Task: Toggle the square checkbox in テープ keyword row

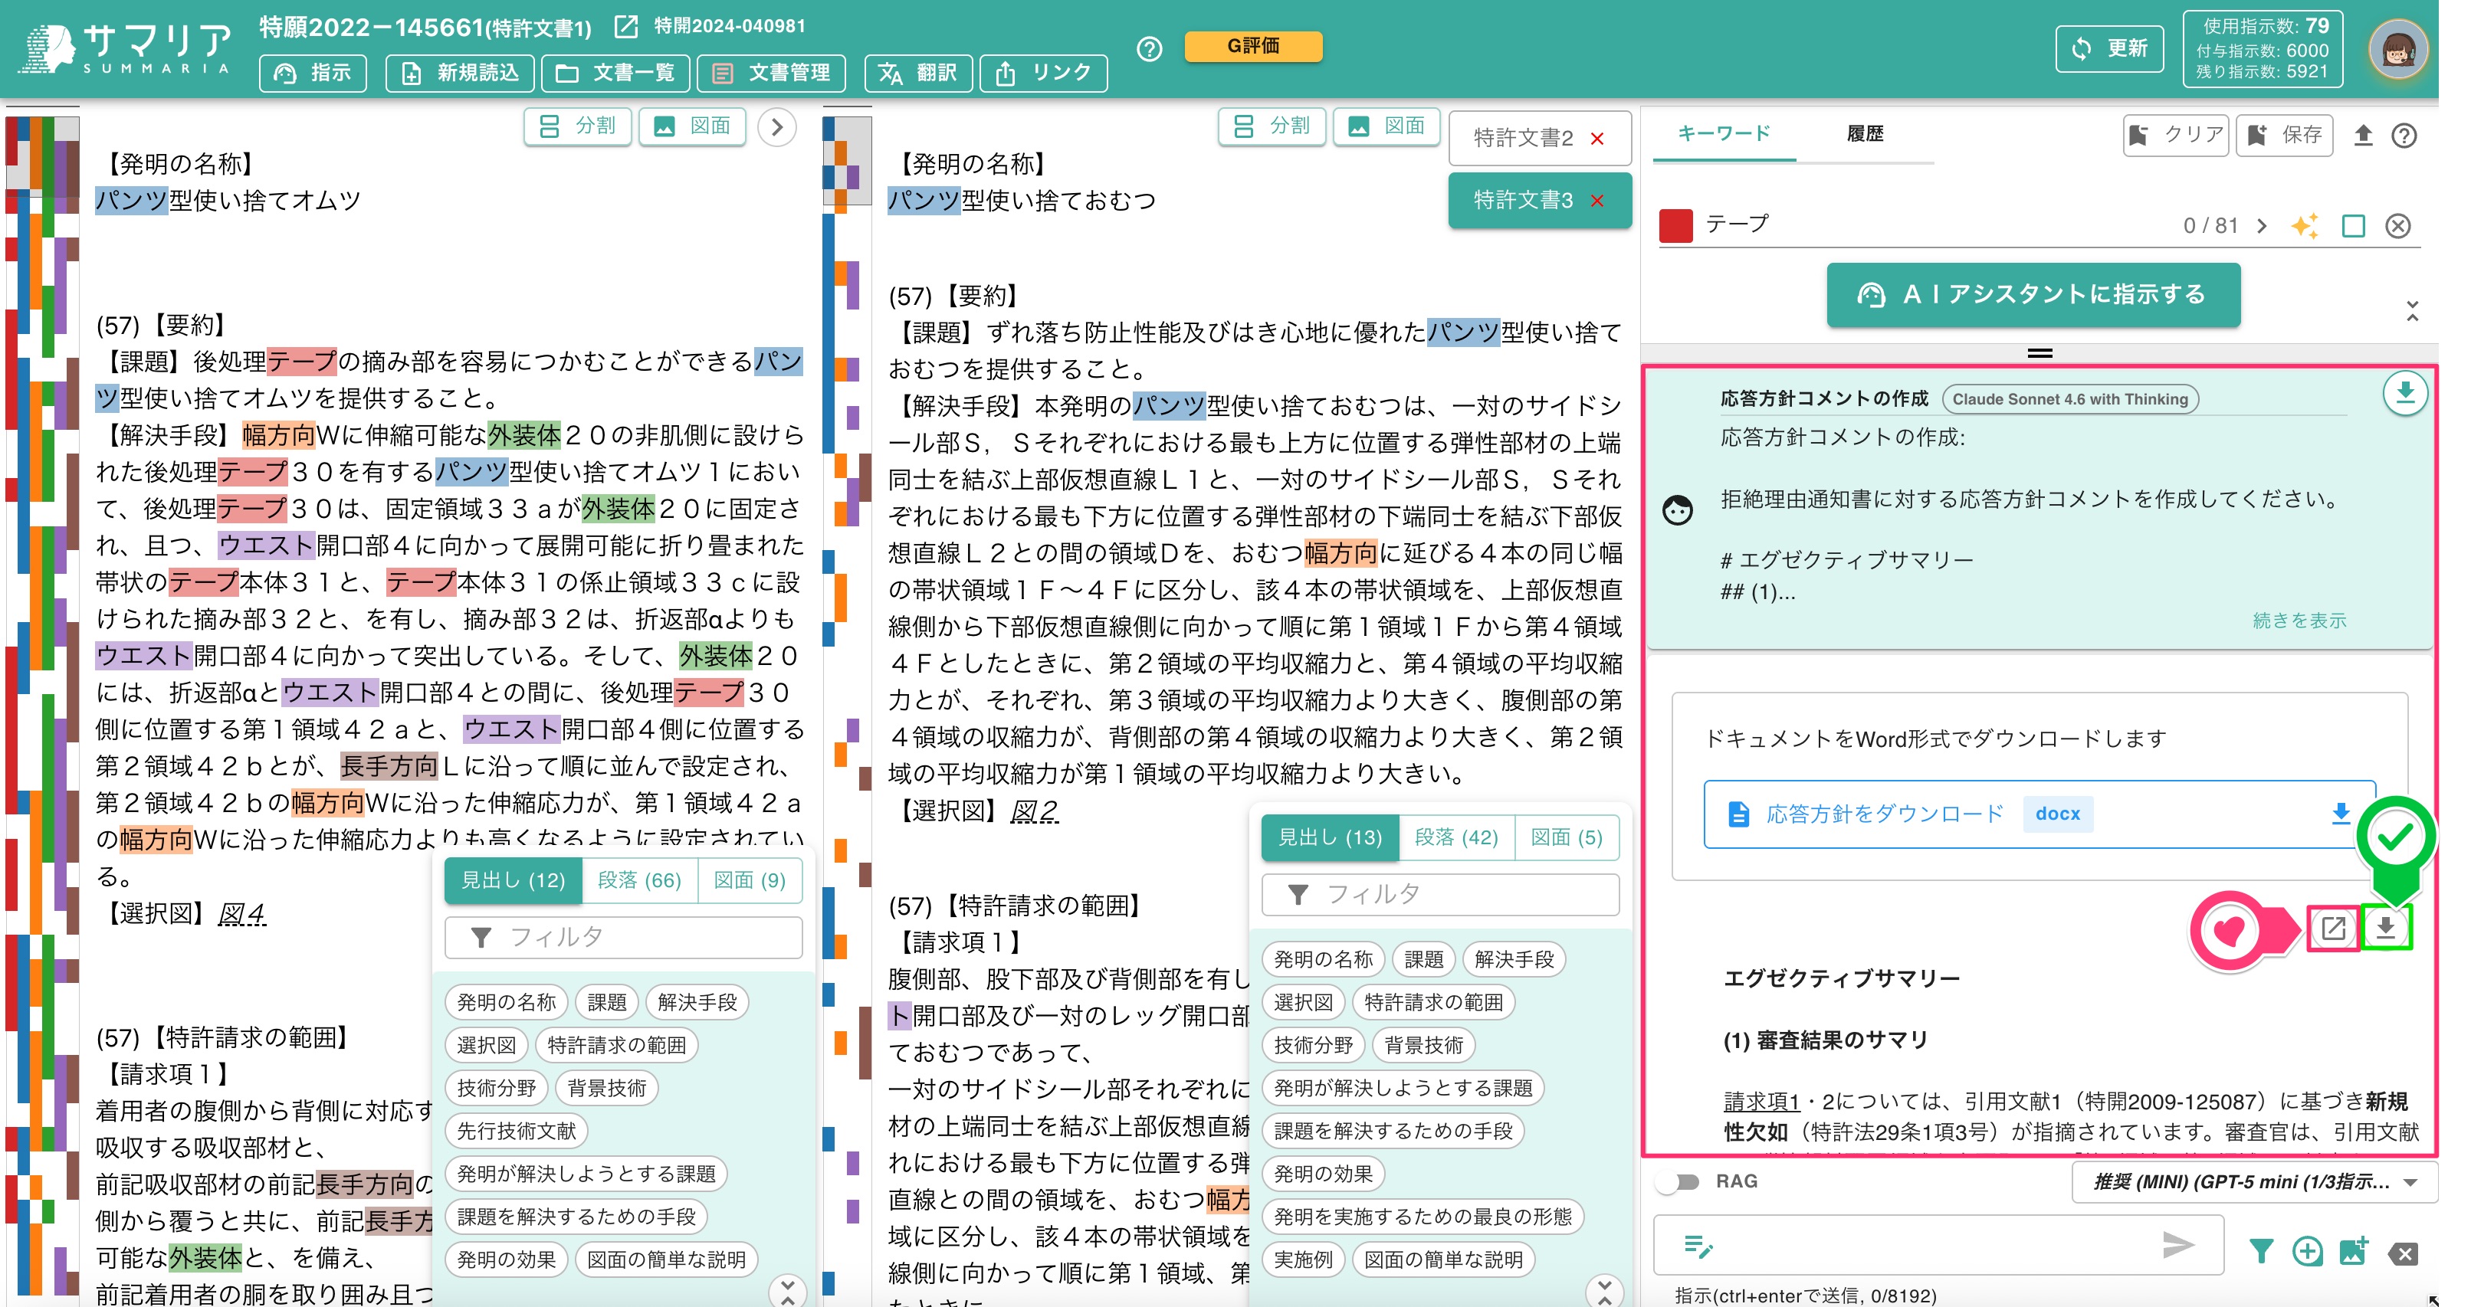Action: 2352,226
